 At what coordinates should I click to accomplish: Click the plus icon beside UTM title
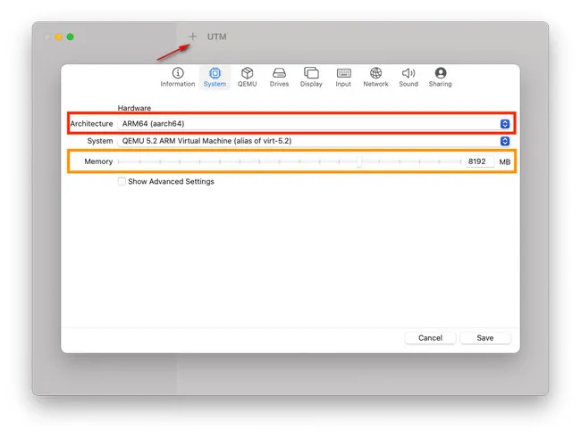tap(192, 37)
